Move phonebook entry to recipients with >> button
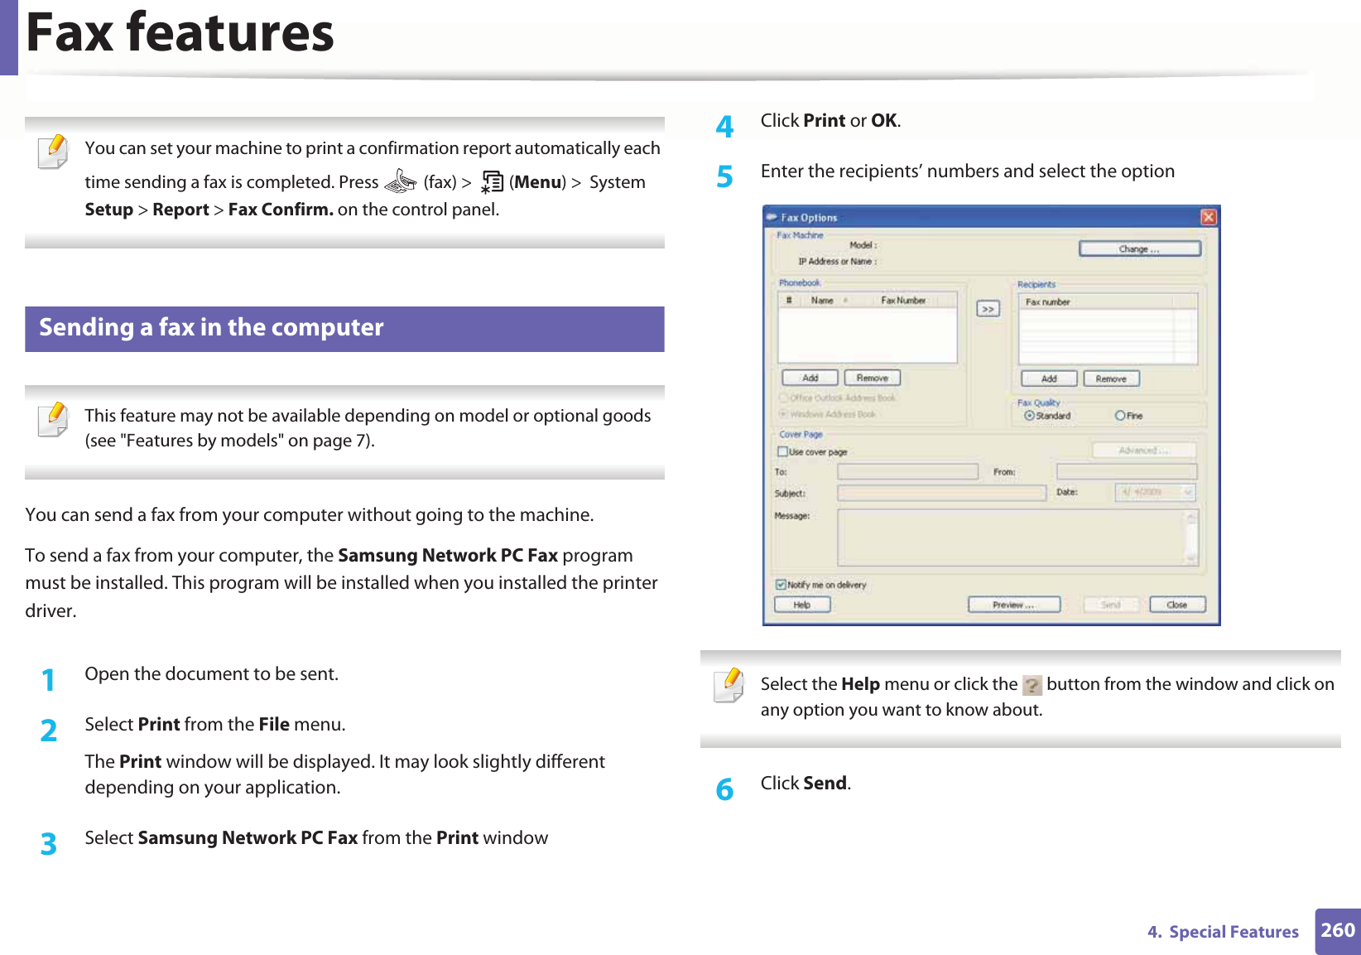The width and height of the screenshot is (1361, 955). (988, 309)
